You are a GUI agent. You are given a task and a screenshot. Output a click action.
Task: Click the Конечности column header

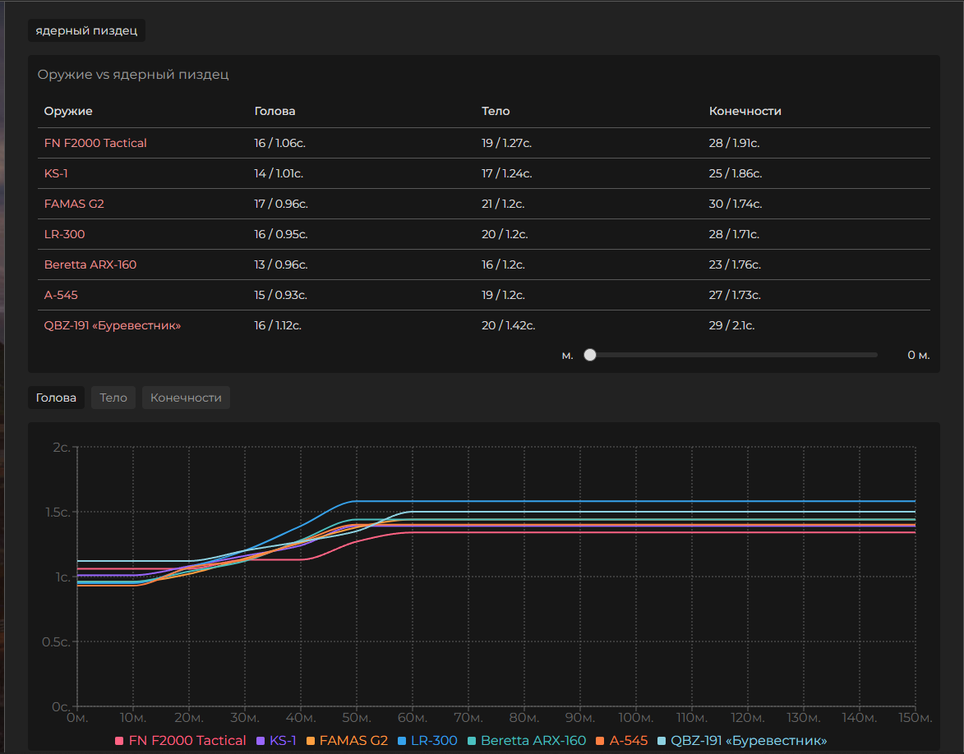click(x=745, y=111)
